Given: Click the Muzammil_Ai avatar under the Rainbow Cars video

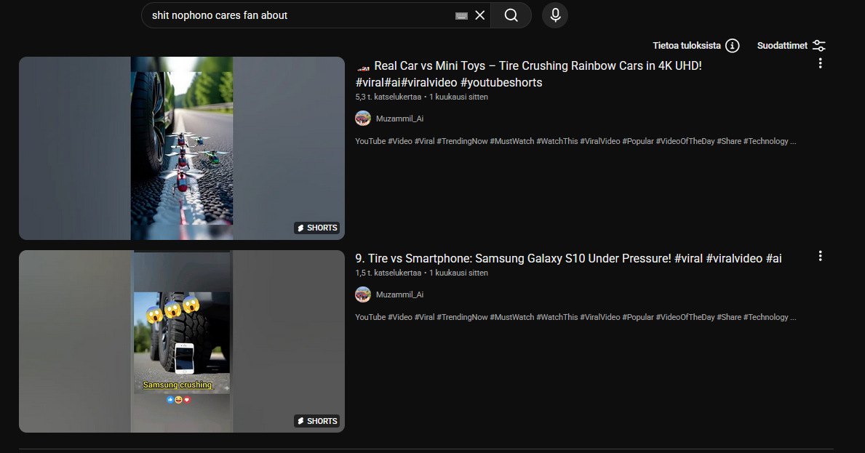Looking at the screenshot, I should (x=363, y=119).
